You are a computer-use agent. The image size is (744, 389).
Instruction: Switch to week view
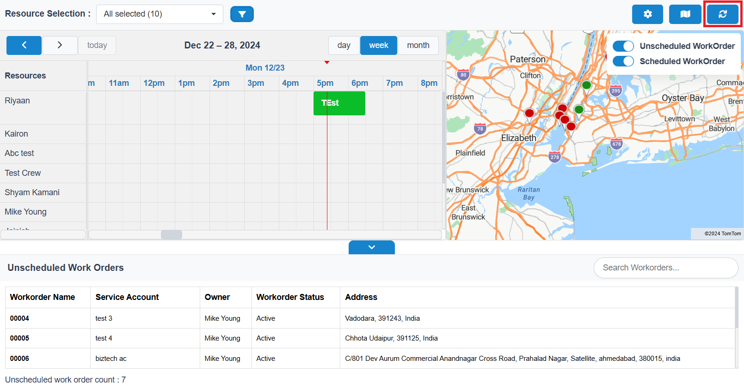coord(378,45)
